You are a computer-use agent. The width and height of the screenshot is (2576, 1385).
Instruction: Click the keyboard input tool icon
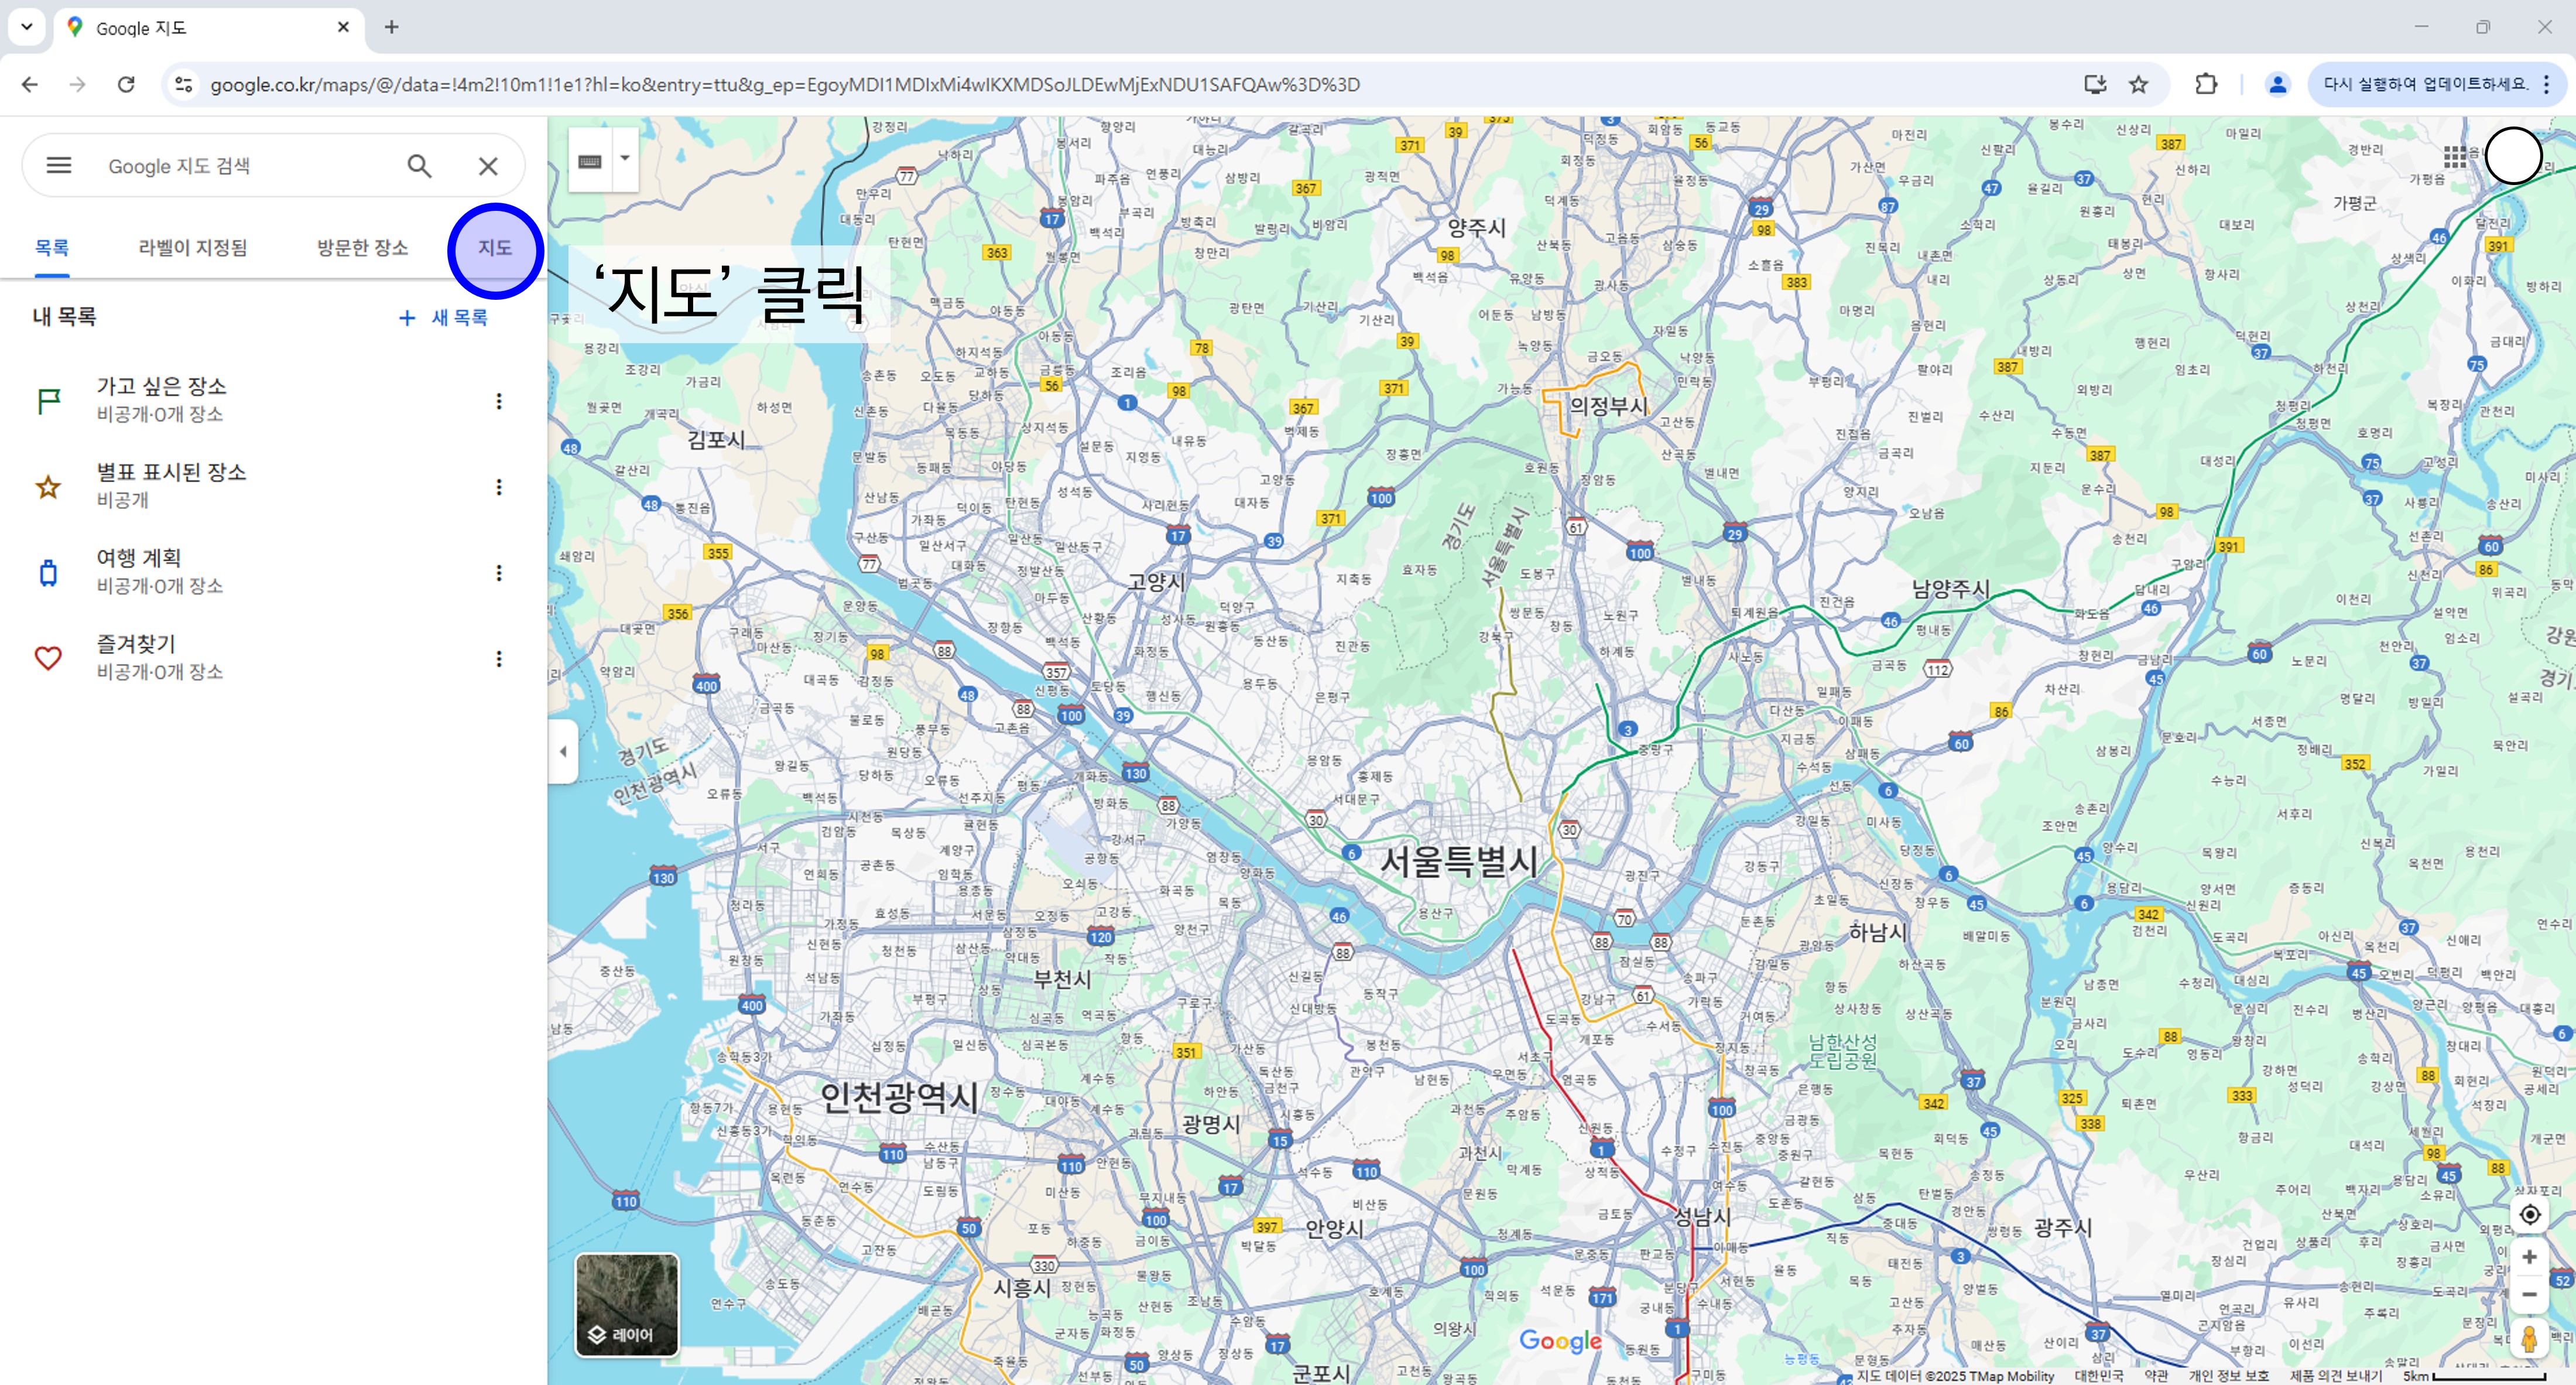click(590, 161)
